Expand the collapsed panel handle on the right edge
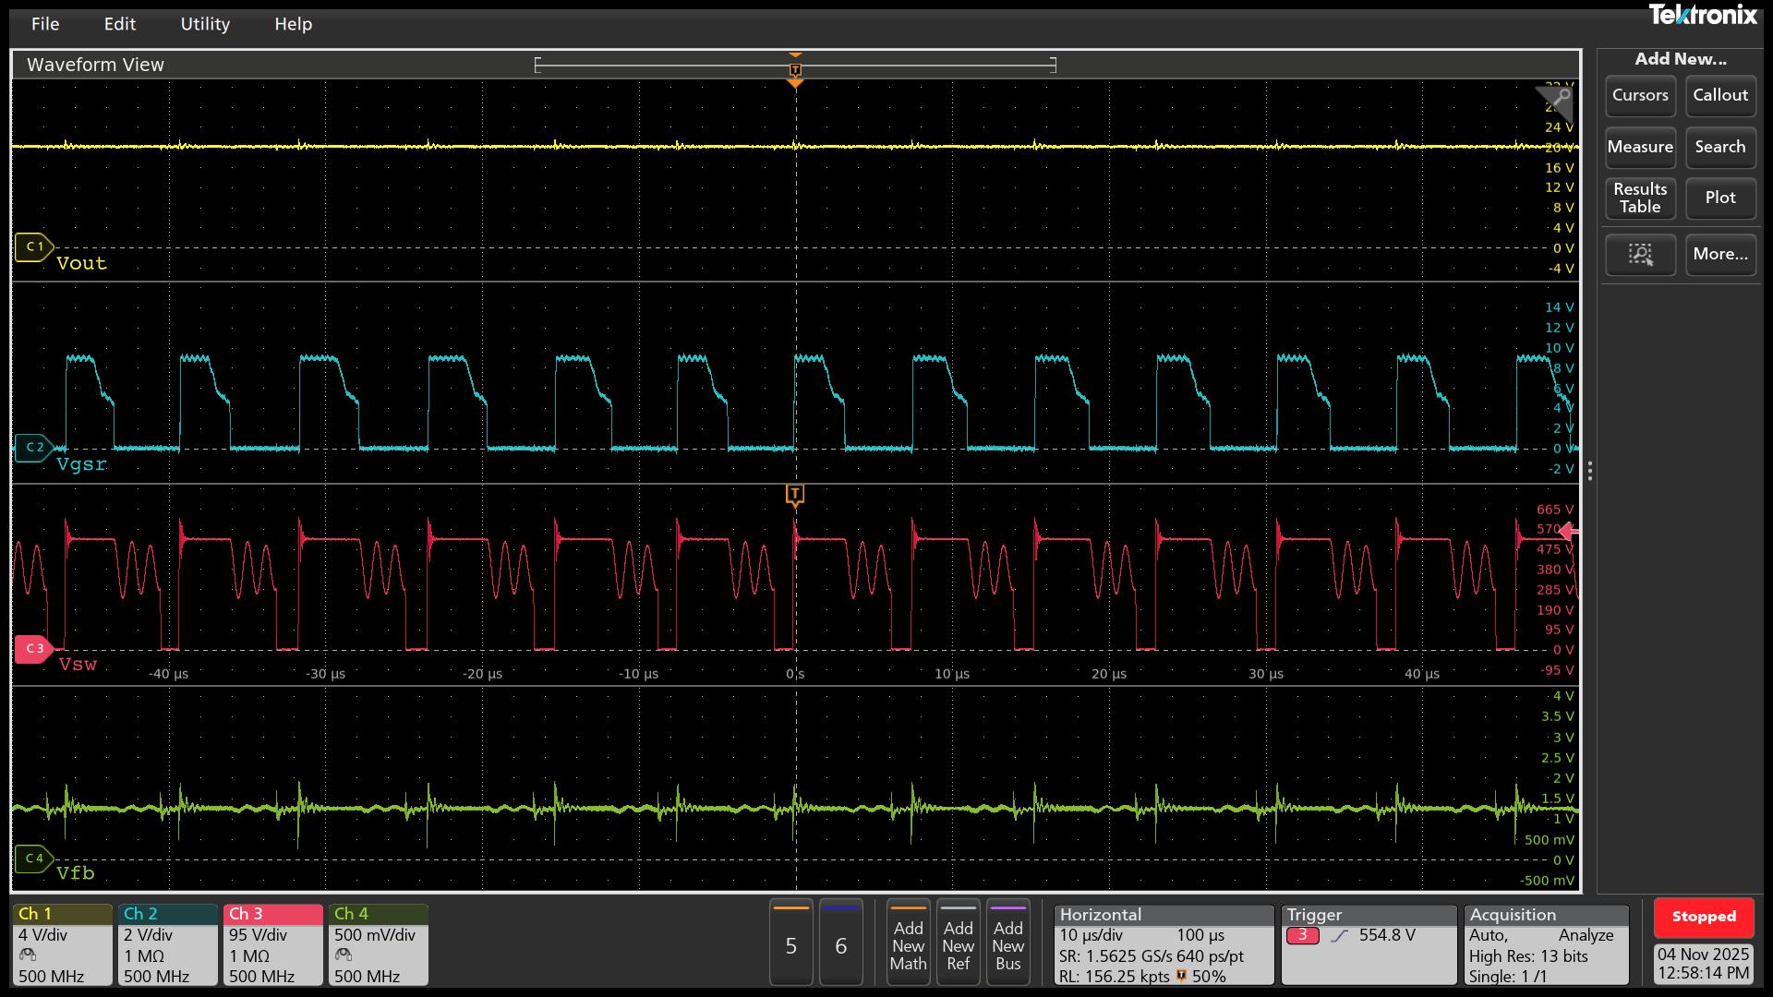This screenshot has width=1773, height=997. point(1590,471)
